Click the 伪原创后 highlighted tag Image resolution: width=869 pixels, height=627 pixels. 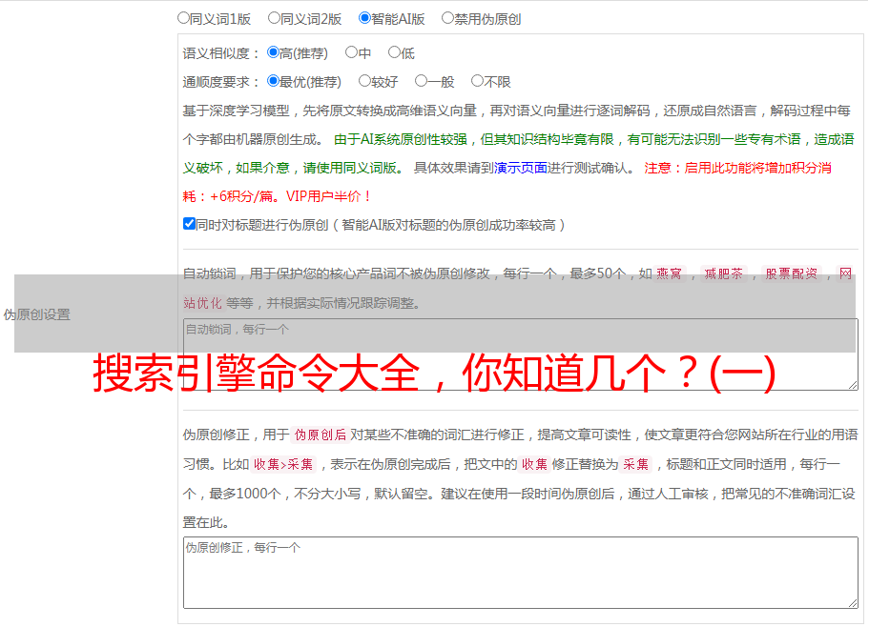[321, 435]
